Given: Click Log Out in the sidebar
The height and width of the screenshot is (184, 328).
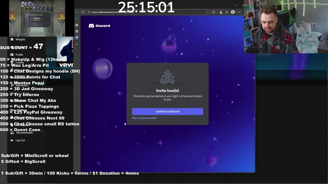Looking at the screenshot, I should 20,140.
